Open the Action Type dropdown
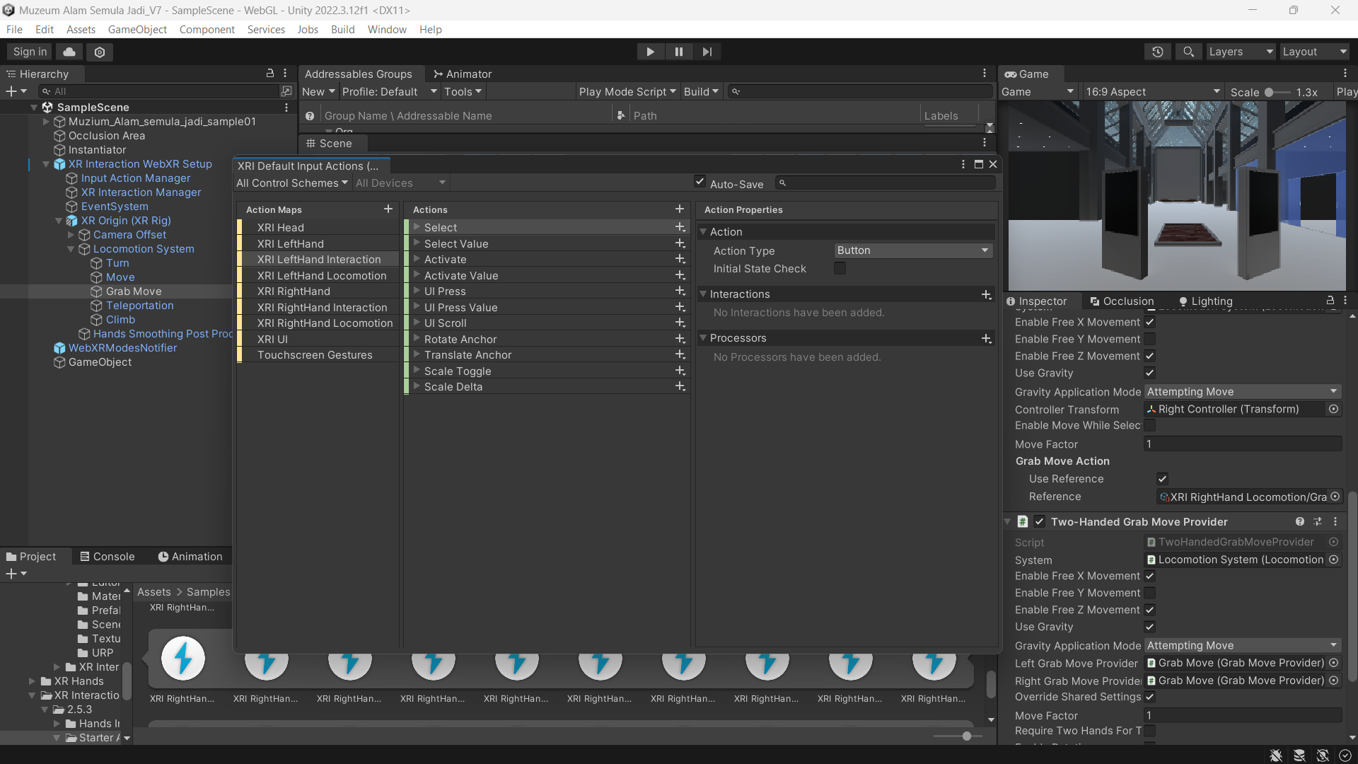 tap(912, 250)
